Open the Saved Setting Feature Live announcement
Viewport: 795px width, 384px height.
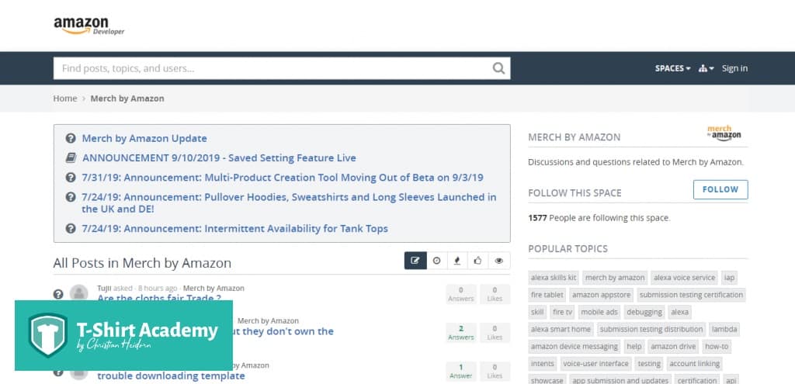(219, 158)
